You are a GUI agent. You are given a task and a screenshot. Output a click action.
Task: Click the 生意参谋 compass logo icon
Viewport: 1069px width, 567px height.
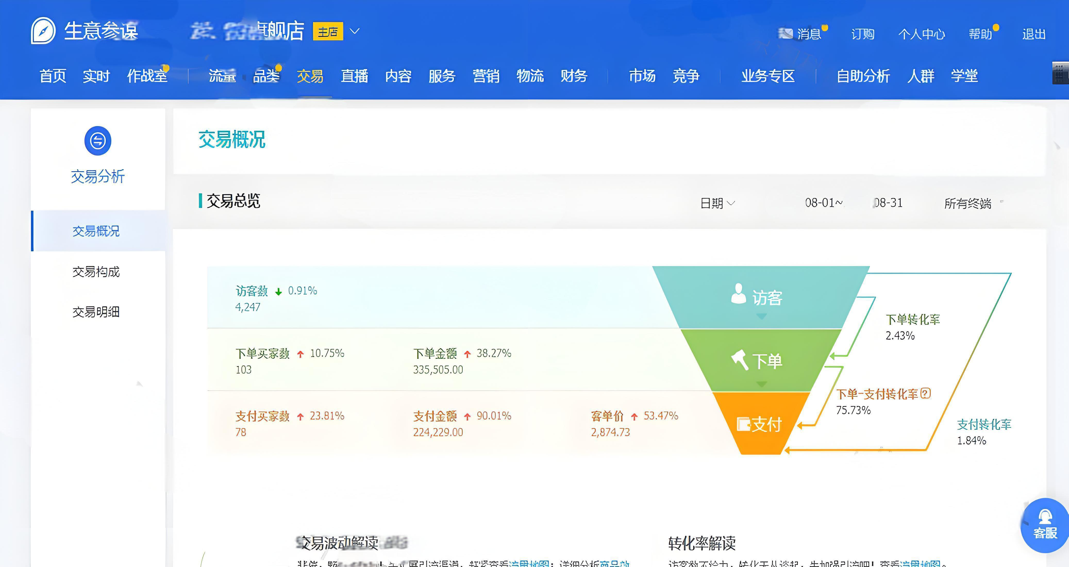(43, 30)
